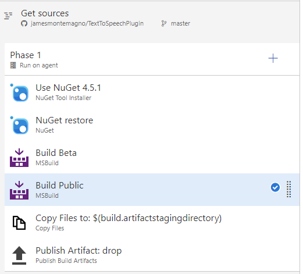Viewport: 303px width, 274px height.
Task: Select the Copy Files to staging directory task
Action: (x=152, y=222)
